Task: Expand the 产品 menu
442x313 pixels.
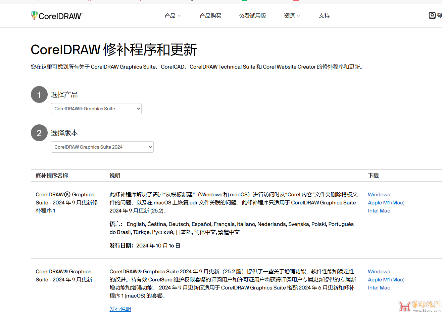Action: pyautogui.click(x=173, y=16)
